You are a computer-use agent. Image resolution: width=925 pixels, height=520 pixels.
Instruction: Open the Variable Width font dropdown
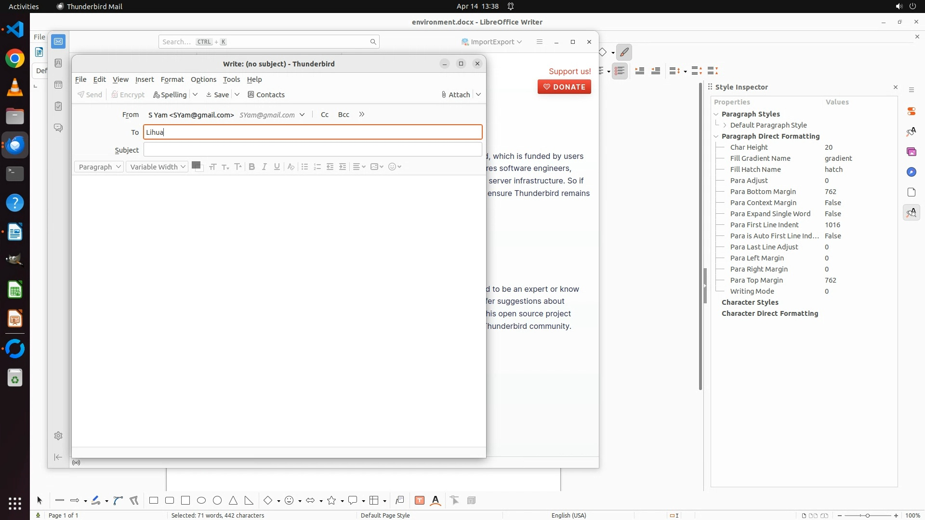pyautogui.click(x=157, y=167)
